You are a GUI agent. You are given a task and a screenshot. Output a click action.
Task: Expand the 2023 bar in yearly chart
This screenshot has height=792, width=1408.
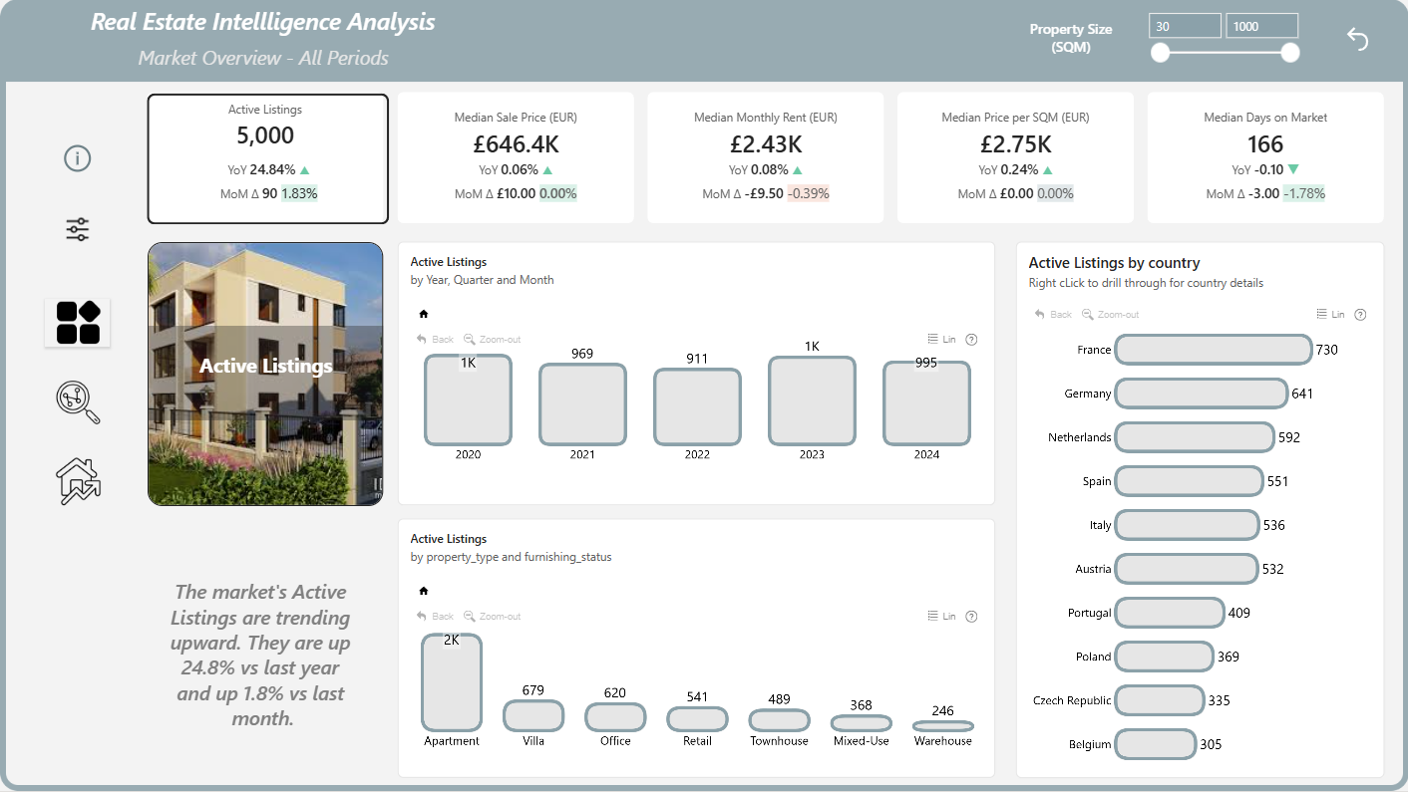(812, 400)
